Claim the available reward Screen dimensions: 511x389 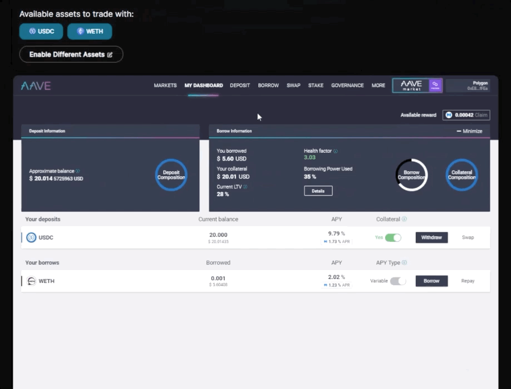(481, 115)
